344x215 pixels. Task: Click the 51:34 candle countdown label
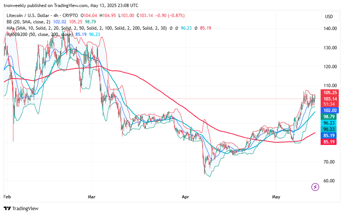(x=329, y=104)
